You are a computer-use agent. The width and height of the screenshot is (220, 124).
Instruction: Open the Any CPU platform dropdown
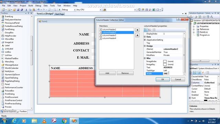[x=100, y=10]
